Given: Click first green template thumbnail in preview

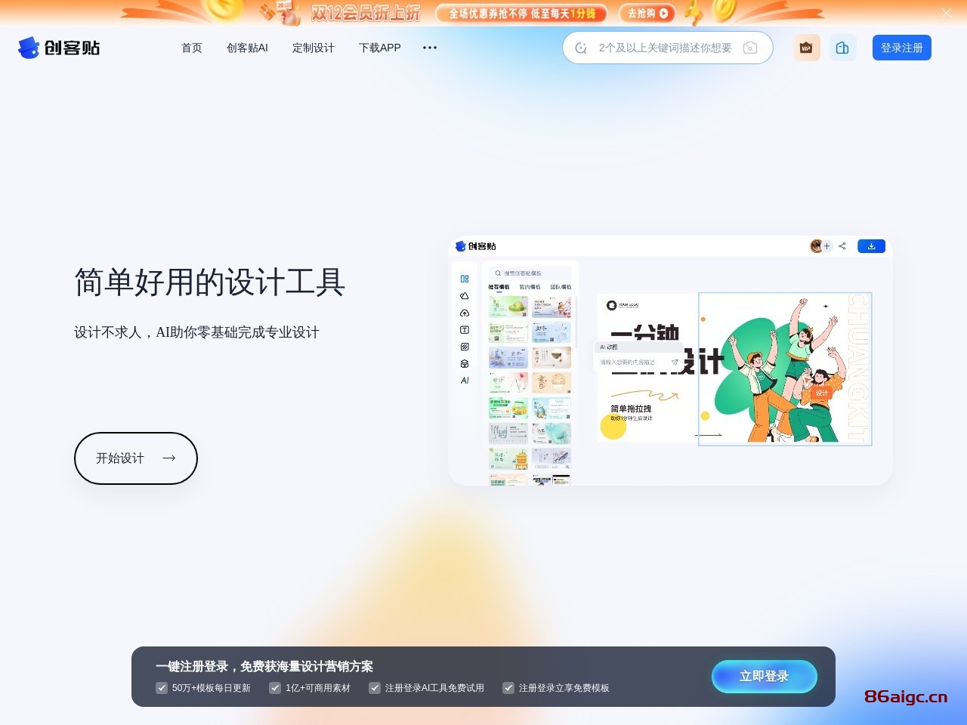Looking at the screenshot, I should click(x=508, y=306).
